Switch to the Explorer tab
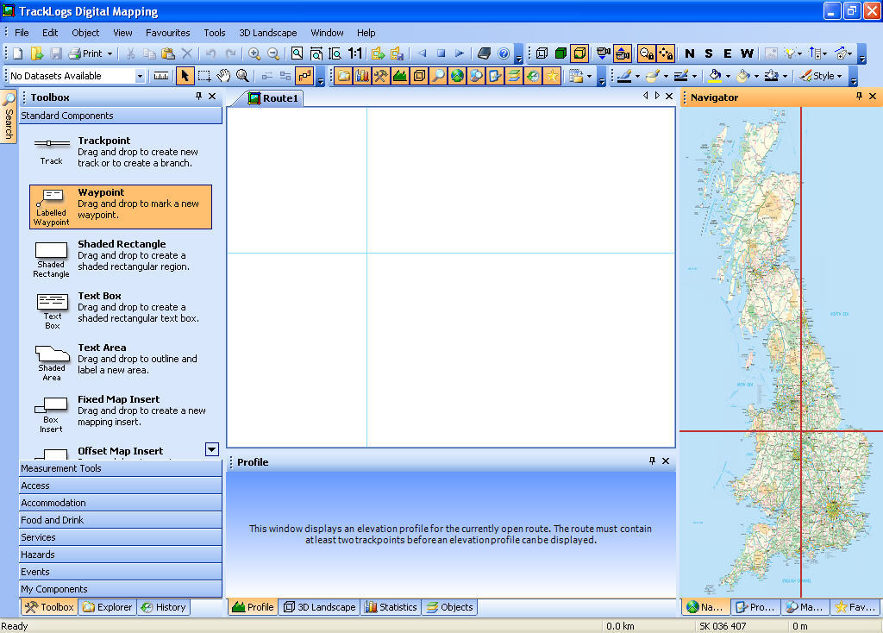 pyautogui.click(x=108, y=607)
